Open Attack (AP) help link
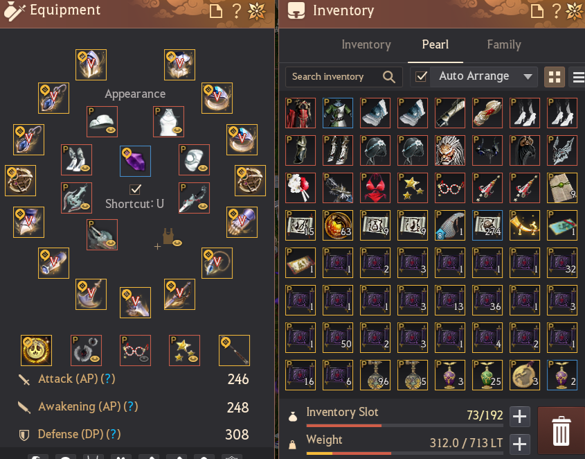 [x=108, y=379]
